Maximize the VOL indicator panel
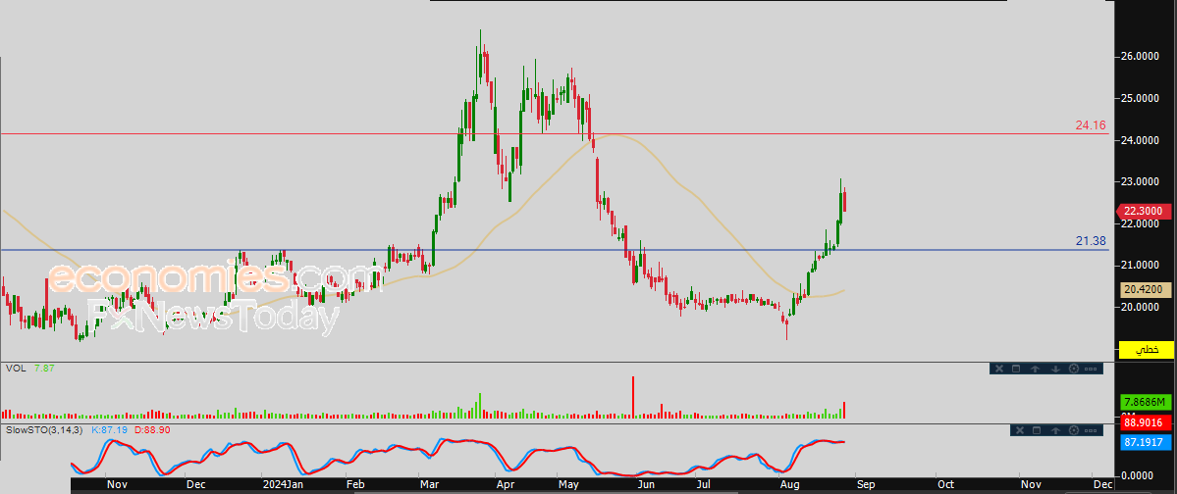 tap(1016, 369)
